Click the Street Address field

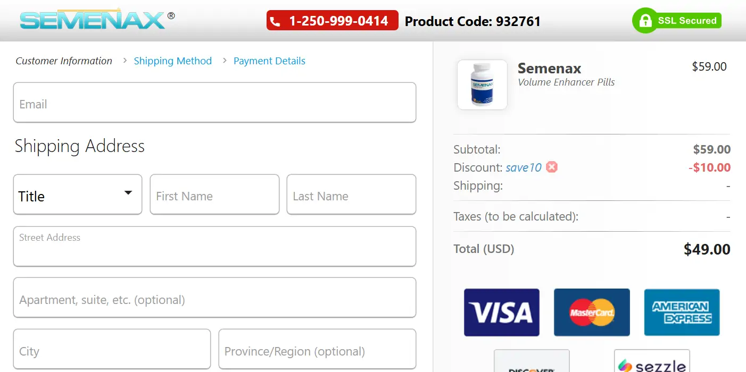pyautogui.click(x=214, y=246)
